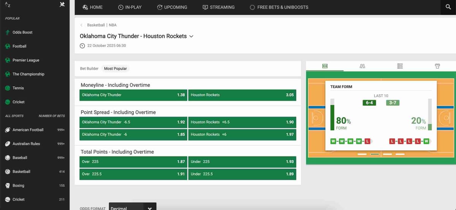Select Over 225 total points

point(133,162)
